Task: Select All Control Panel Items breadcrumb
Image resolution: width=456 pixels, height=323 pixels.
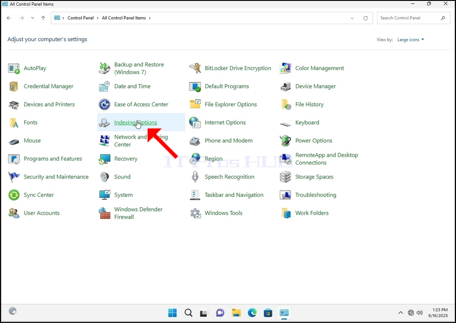Action: pyautogui.click(x=124, y=18)
